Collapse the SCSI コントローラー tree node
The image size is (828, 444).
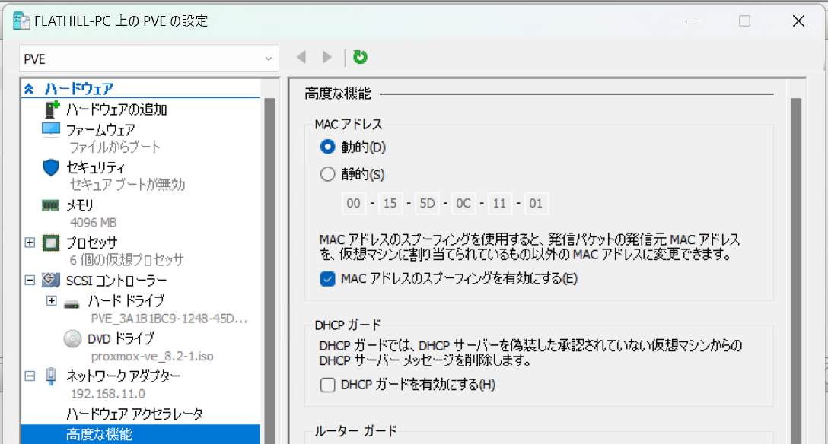(29, 280)
